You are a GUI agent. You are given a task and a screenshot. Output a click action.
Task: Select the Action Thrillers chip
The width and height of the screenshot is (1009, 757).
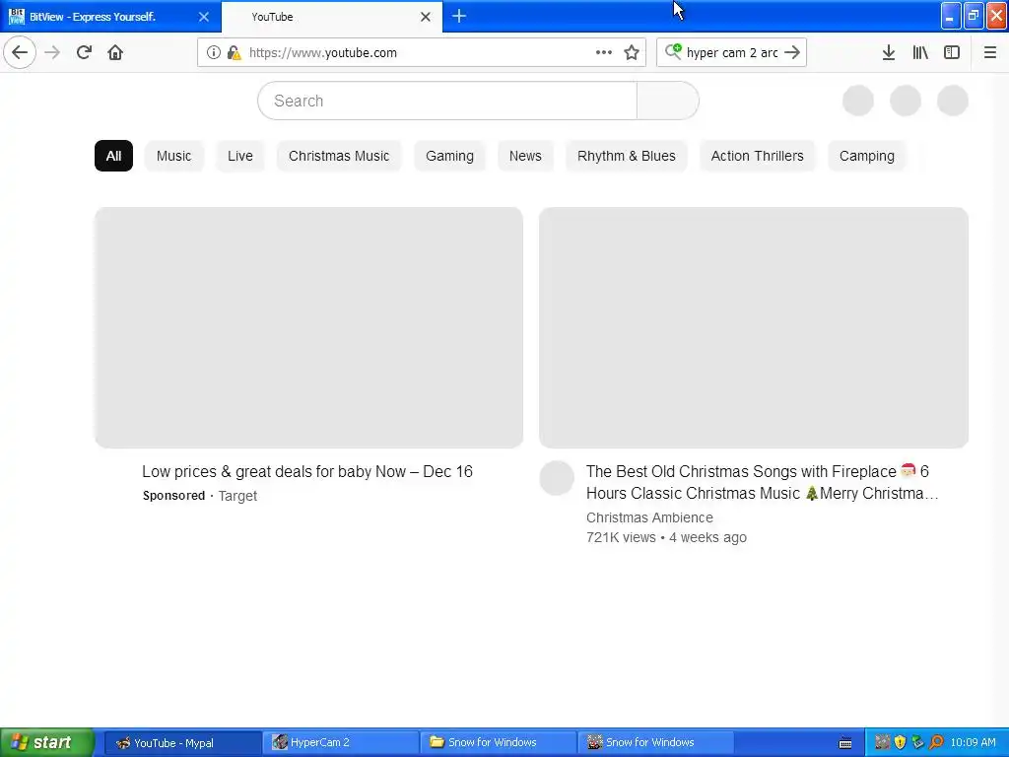[x=758, y=156]
